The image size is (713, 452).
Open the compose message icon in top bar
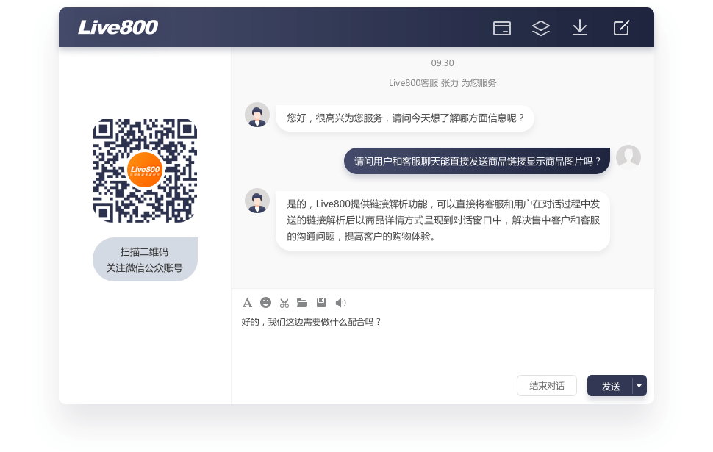(621, 27)
